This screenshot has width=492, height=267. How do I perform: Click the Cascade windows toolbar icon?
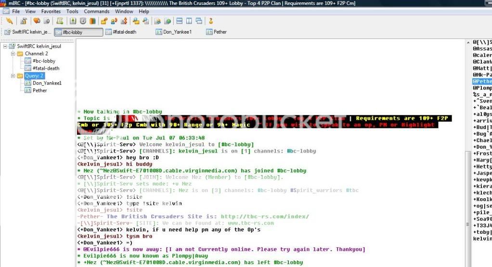(198, 21)
